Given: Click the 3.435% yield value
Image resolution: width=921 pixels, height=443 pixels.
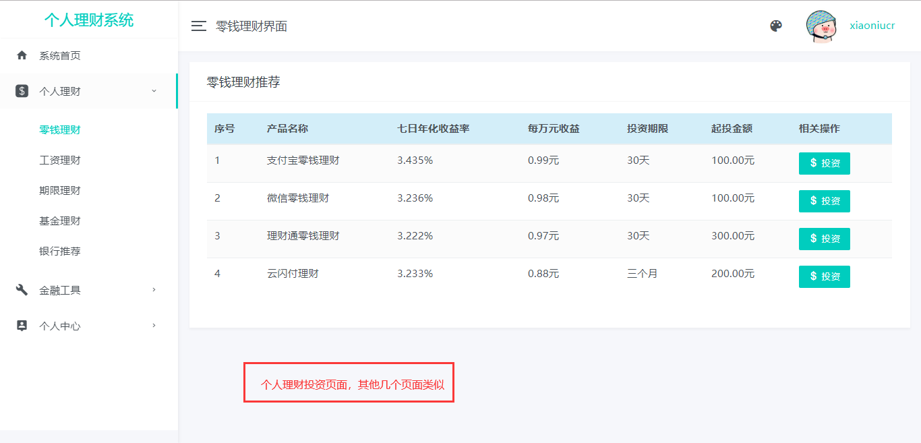Looking at the screenshot, I should pyautogui.click(x=415, y=160).
